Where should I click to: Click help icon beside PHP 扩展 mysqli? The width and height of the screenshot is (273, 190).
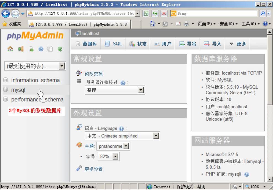coord(247,174)
